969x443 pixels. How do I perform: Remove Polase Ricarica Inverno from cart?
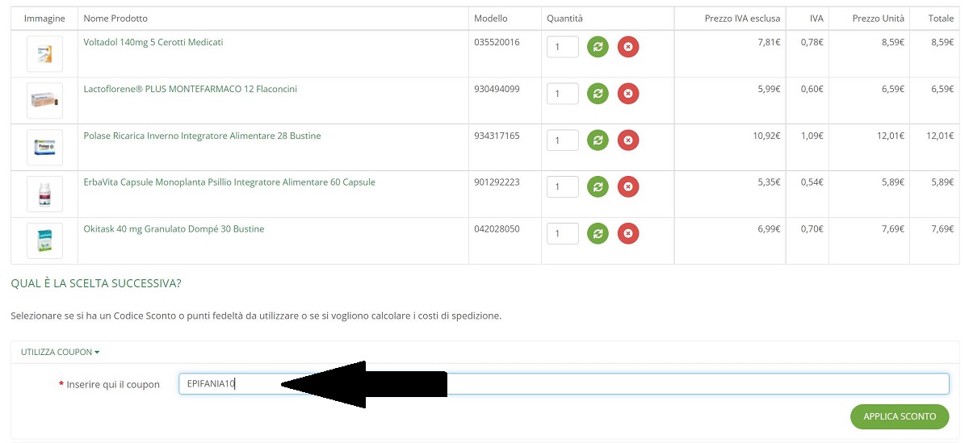628,140
